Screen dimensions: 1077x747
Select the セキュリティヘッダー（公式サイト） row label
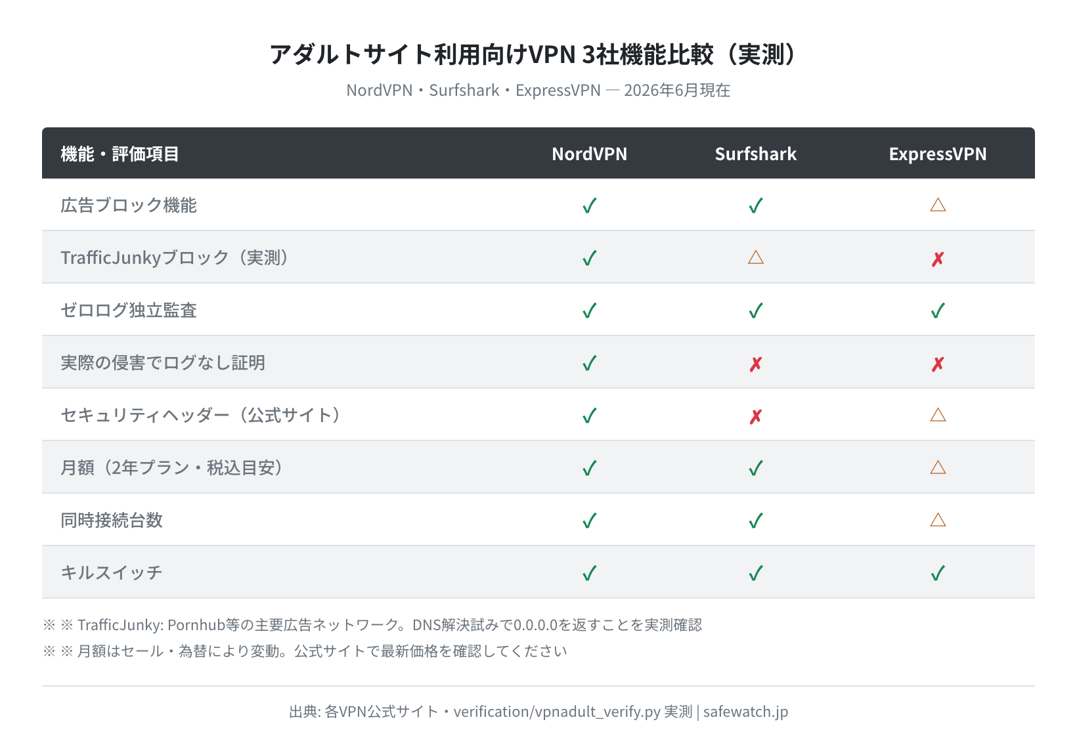(202, 415)
